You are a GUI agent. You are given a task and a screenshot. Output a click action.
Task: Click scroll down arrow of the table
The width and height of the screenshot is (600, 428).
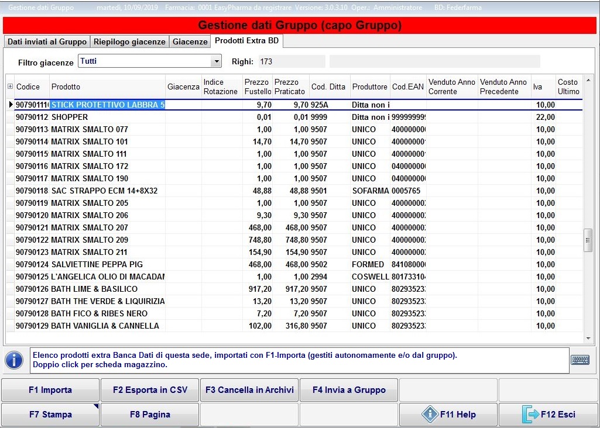click(x=588, y=338)
